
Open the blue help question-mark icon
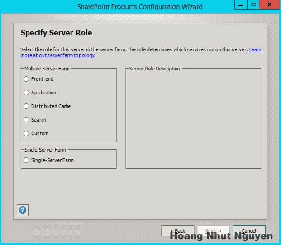click(23, 210)
